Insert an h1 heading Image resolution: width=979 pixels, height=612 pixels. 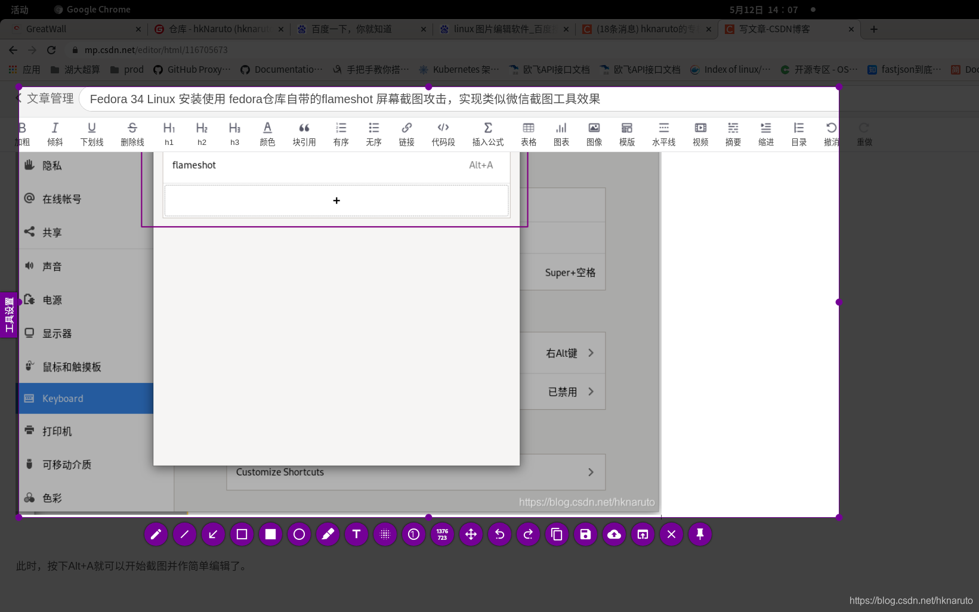(169, 134)
